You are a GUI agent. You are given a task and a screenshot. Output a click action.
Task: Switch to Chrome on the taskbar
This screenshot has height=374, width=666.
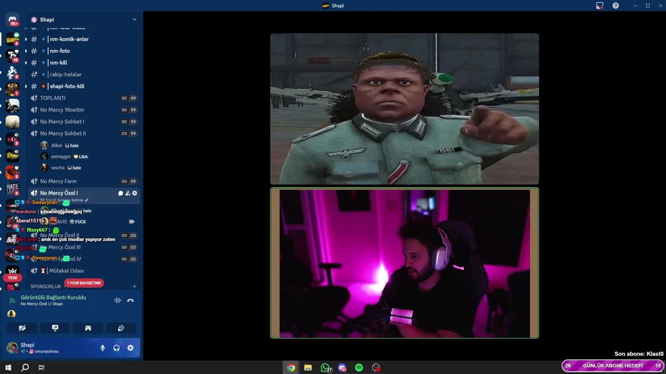pyautogui.click(x=291, y=368)
